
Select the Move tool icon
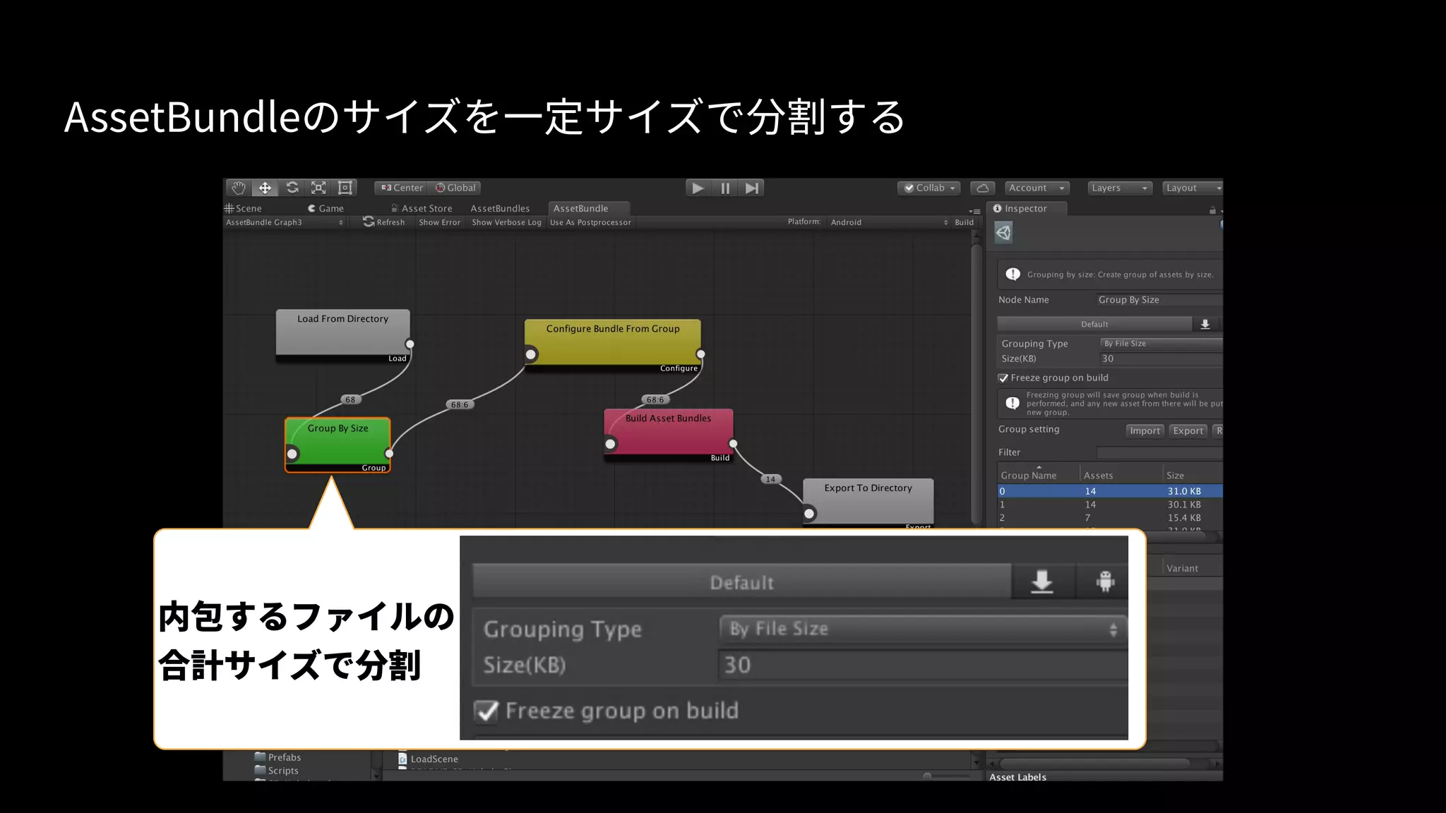click(x=265, y=188)
